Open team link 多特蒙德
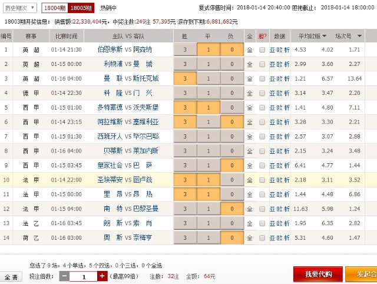 pyautogui.click(x=110, y=107)
